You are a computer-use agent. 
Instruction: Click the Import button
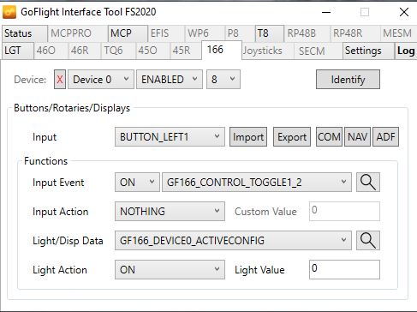pos(248,137)
